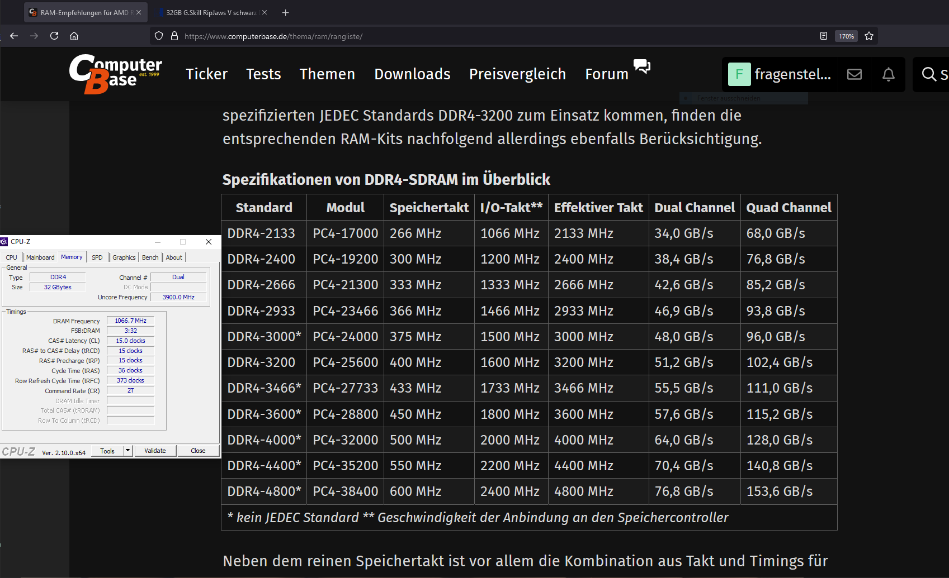Close the 32GB G.Skill RipJaws tab
The image size is (949, 578).
[x=265, y=12]
